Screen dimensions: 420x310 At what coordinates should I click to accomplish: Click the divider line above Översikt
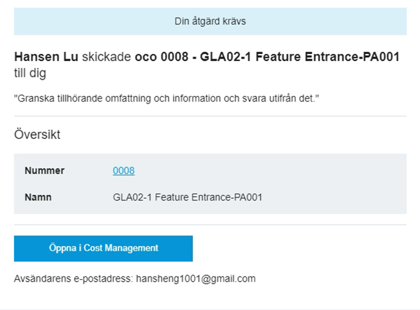click(x=210, y=116)
